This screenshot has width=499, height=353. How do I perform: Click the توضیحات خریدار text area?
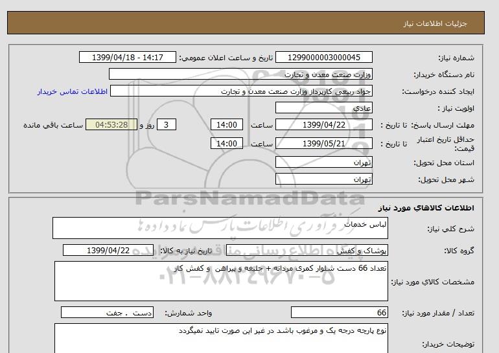point(221,338)
